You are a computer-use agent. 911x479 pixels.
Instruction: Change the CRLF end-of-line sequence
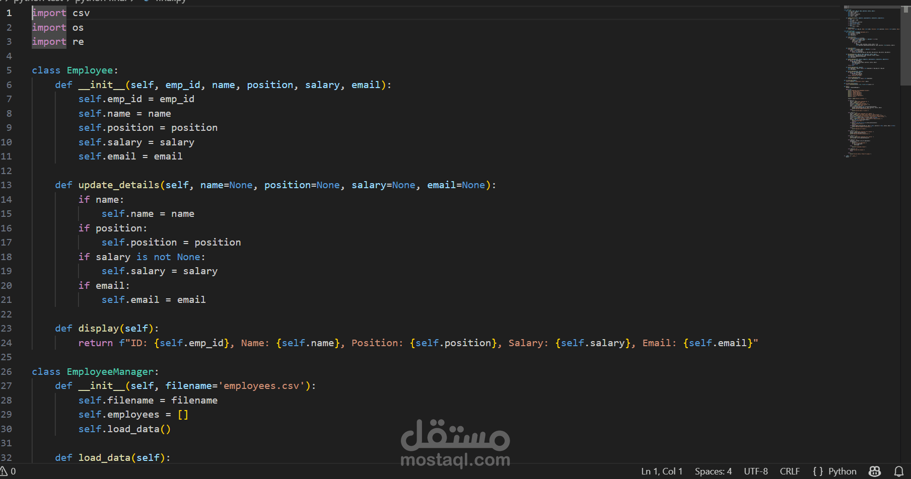pyautogui.click(x=790, y=471)
